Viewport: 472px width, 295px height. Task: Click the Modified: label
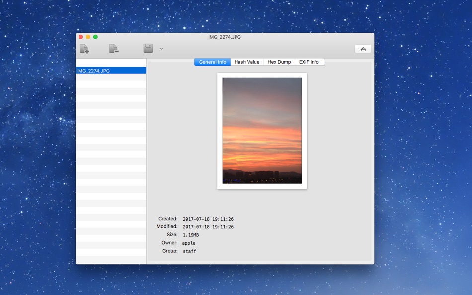[x=167, y=226]
